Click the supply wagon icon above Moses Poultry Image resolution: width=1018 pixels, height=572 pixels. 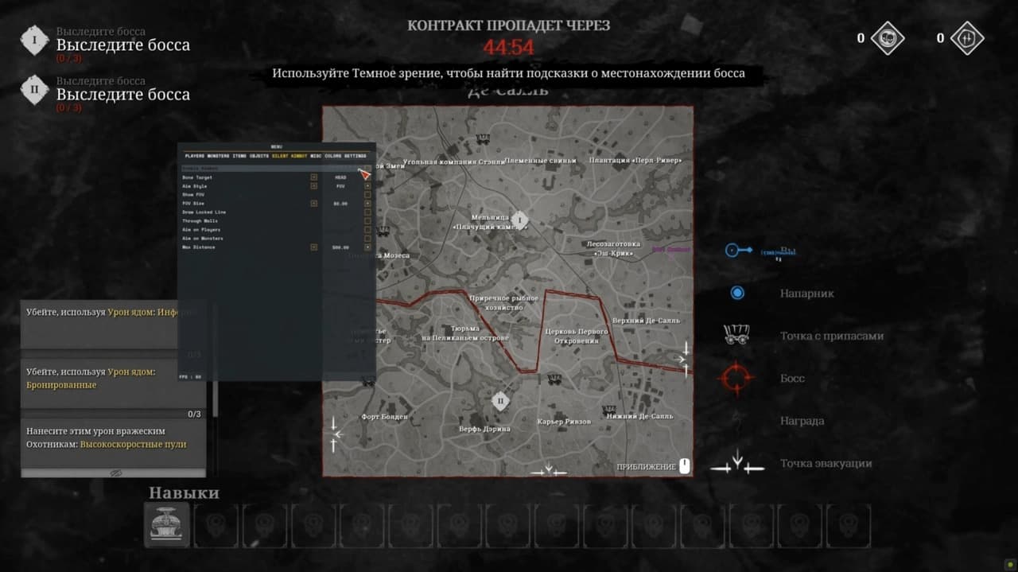[384, 231]
